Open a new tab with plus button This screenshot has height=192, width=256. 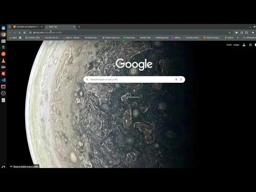[79, 27]
